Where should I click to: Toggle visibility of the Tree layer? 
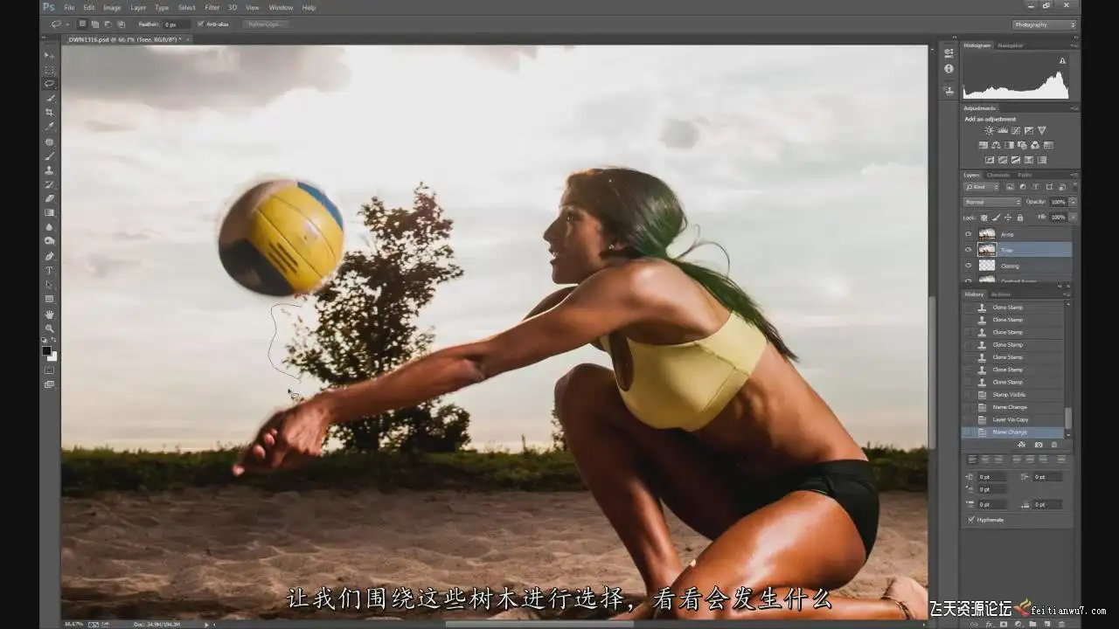pyautogui.click(x=968, y=250)
